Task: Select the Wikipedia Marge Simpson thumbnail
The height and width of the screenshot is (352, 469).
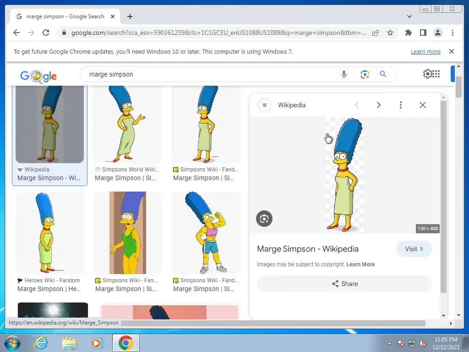Action: point(49,125)
